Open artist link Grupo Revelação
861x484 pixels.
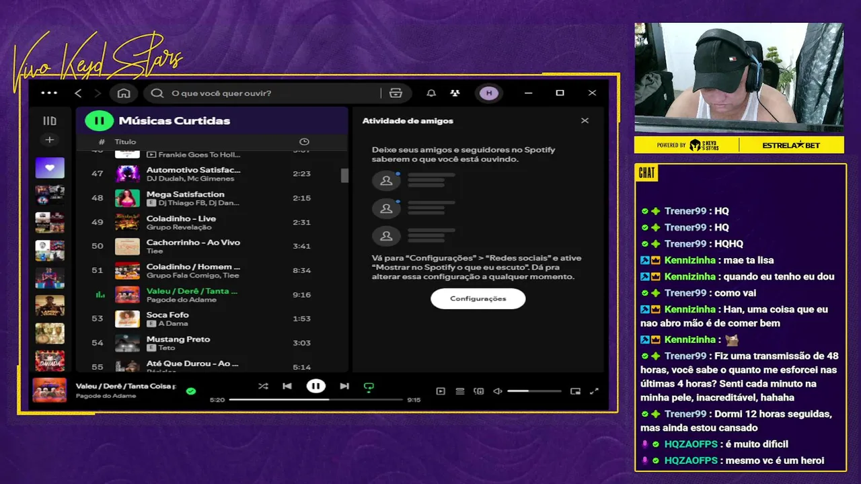pyautogui.click(x=179, y=227)
